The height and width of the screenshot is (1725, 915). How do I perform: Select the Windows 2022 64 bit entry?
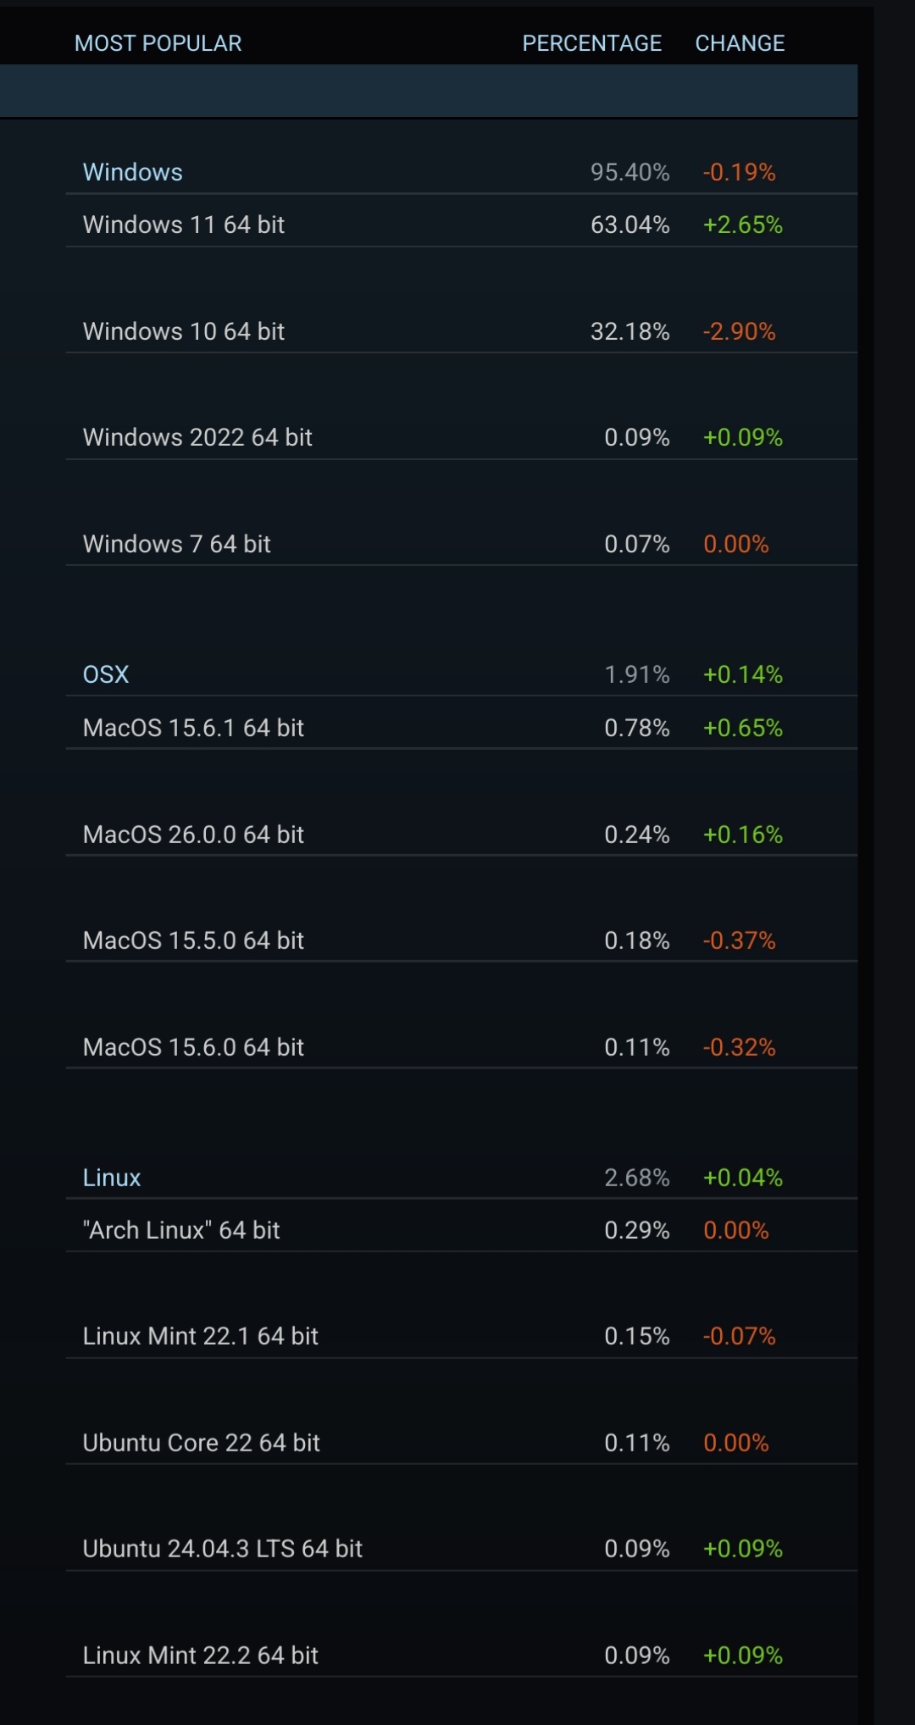[197, 437]
